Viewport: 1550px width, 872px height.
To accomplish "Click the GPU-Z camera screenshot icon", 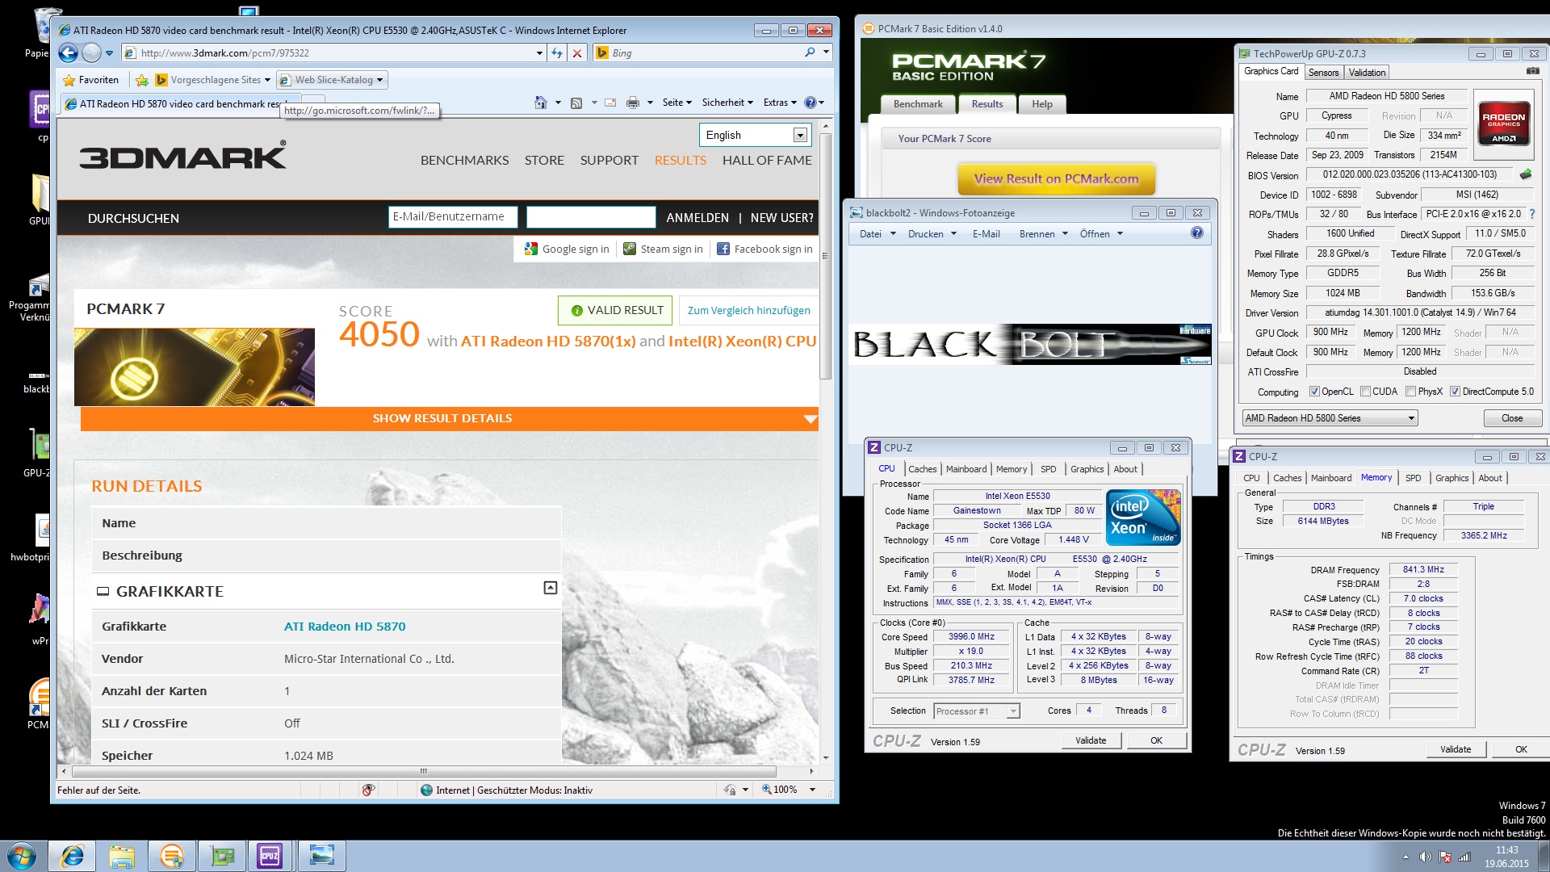I will point(1532,71).
